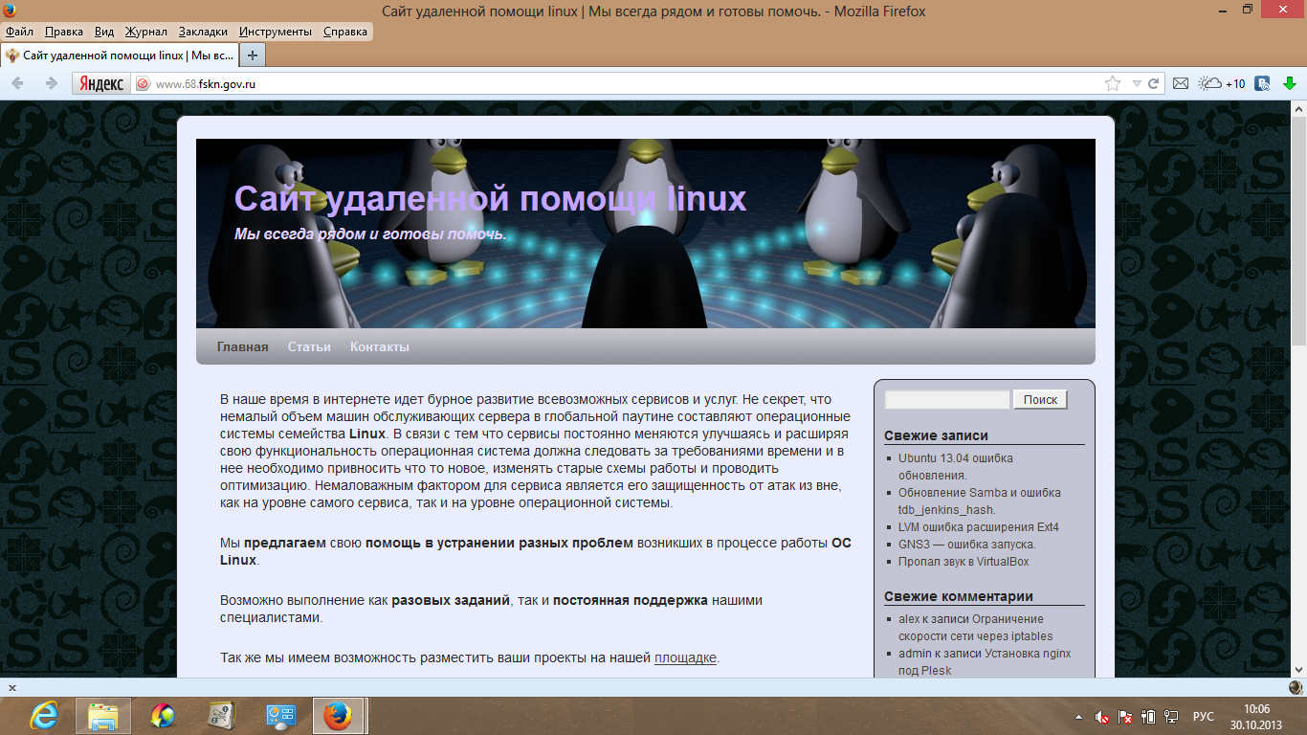This screenshot has width=1307, height=735.
Task: Open the Статьи navigation item
Action: click(x=309, y=346)
